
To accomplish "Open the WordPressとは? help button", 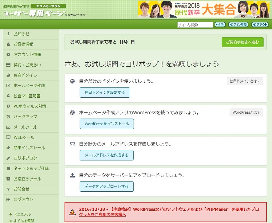I will tap(246, 112).
